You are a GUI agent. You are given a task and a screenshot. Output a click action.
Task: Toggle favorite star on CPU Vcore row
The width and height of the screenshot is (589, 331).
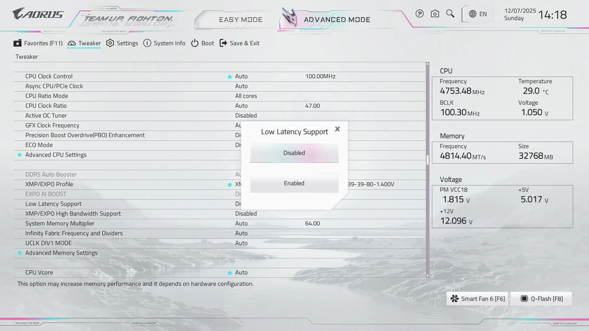click(x=229, y=273)
